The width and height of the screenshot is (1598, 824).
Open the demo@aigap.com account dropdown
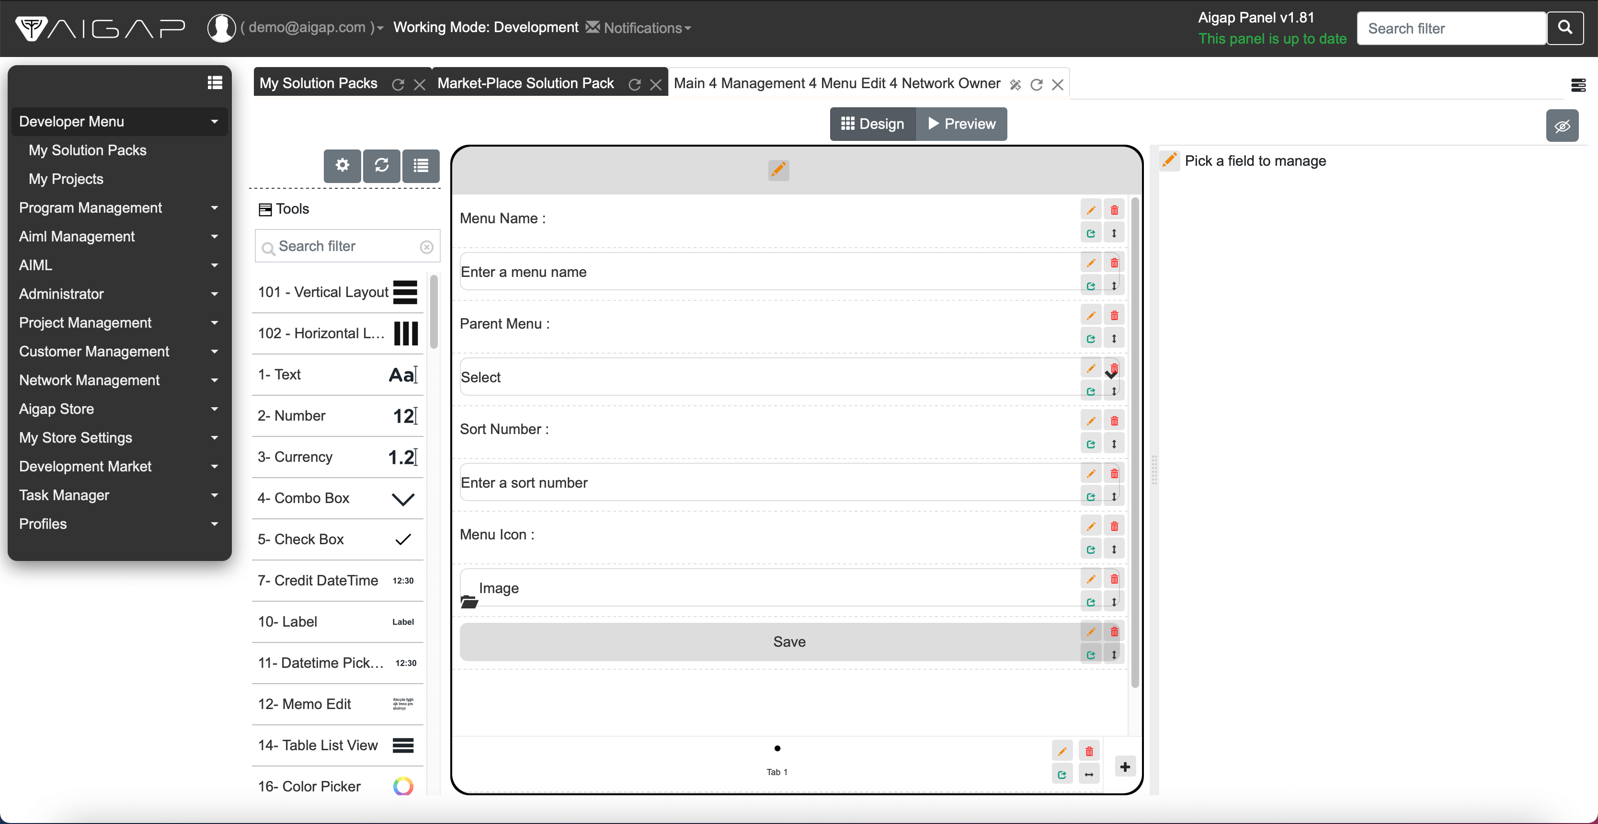312,28
